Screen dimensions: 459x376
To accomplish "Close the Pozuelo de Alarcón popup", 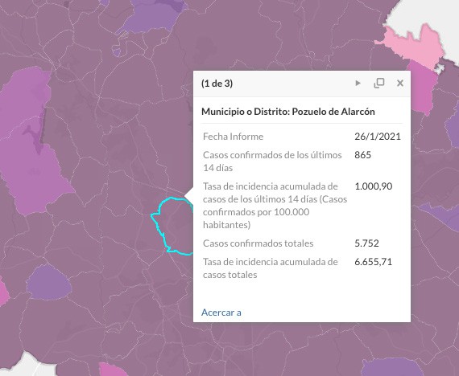I will point(400,84).
